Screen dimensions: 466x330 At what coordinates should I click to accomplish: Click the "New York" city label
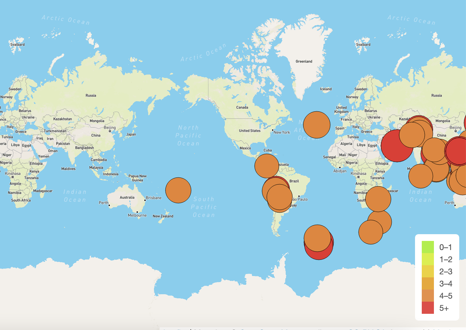point(282,132)
